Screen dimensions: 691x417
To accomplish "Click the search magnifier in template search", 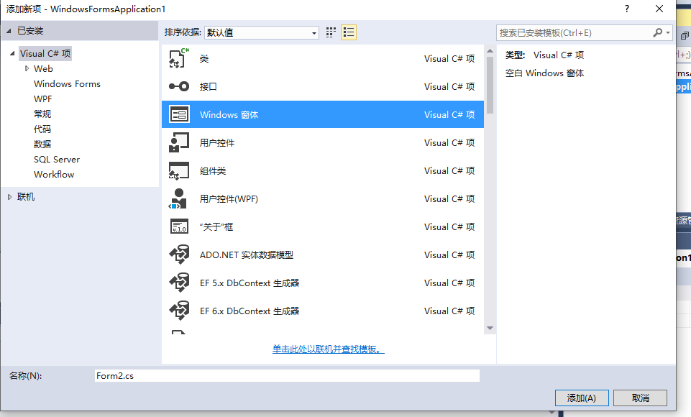I will tap(659, 32).
